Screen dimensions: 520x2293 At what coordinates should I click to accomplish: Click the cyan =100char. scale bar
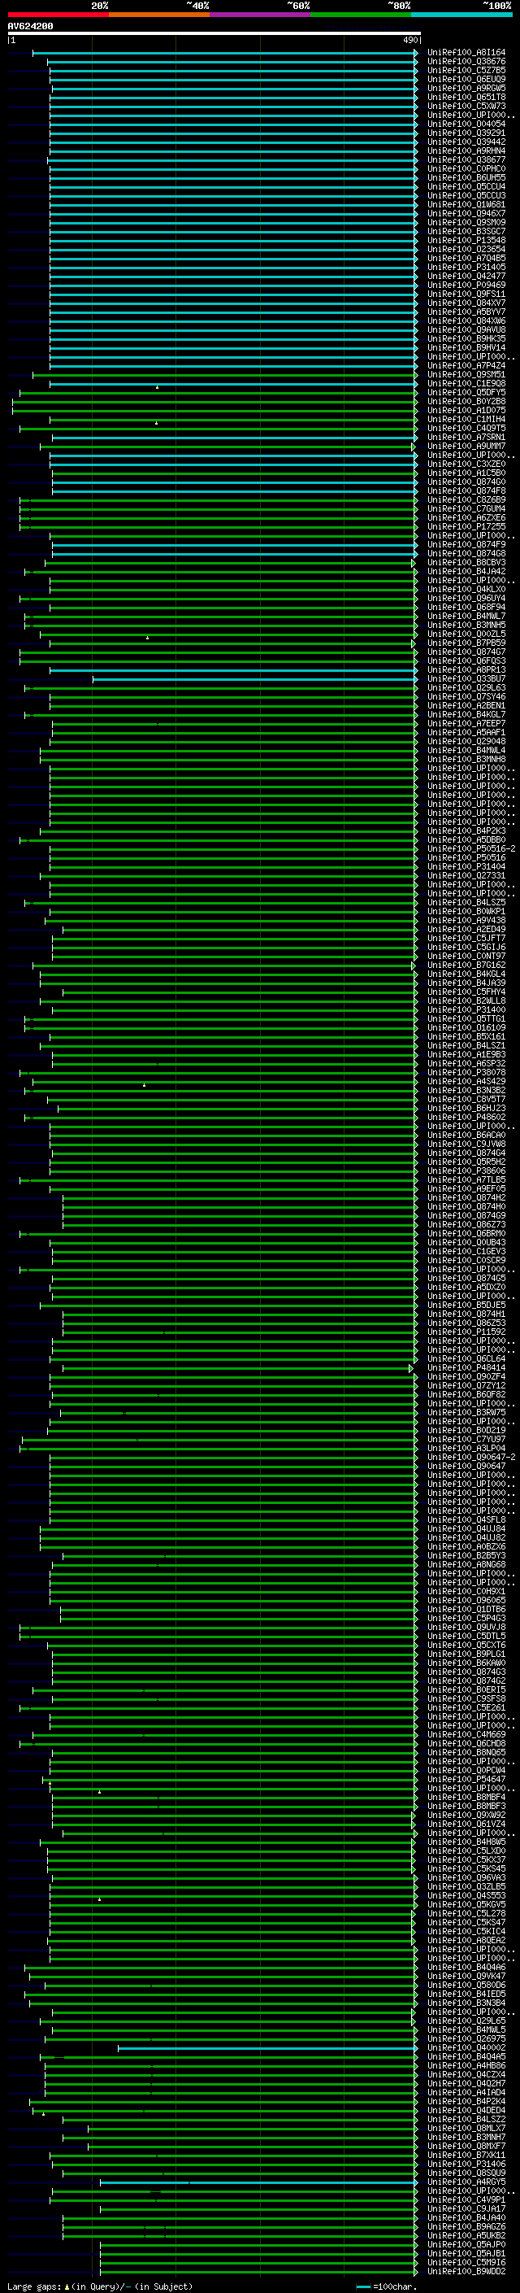click(x=362, y=2286)
